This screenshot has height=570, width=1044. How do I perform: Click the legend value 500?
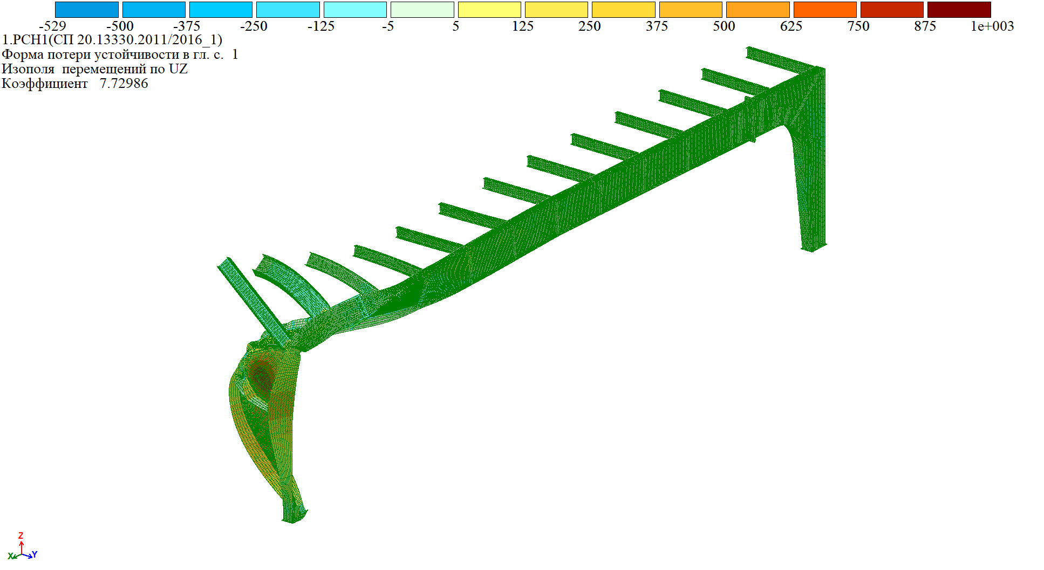(724, 26)
